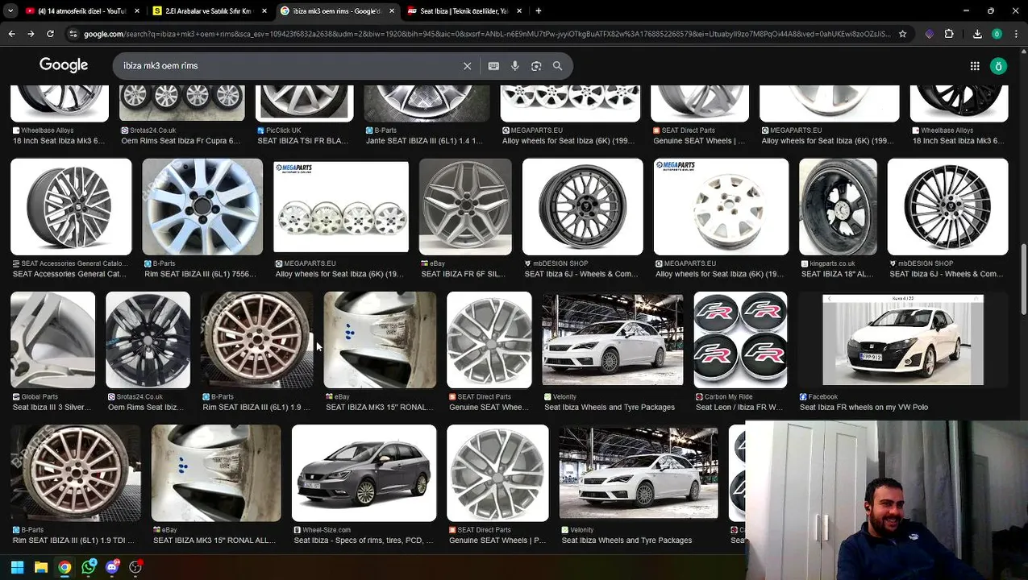Image resolution: width=1028 pixels, height=580 pixels.
Task: Switch to the 'Seat Ibiza | Teknik özellikler' tab
Action: coord(464,11)
